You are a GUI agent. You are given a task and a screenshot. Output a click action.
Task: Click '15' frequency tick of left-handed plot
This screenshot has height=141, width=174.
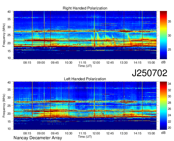click(9, 122)
